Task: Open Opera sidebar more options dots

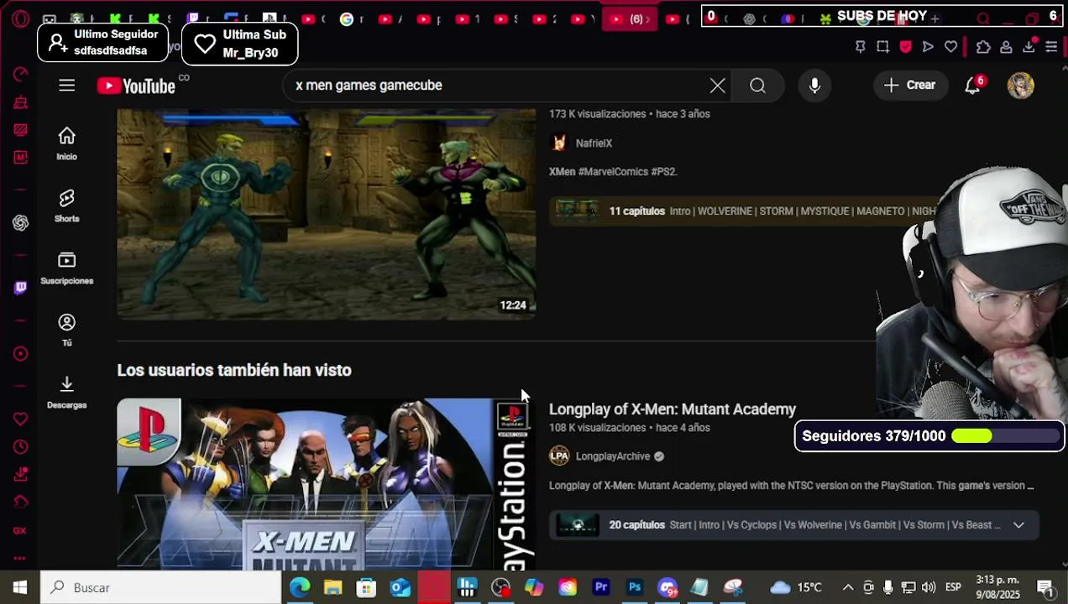Action: [20, 558]
